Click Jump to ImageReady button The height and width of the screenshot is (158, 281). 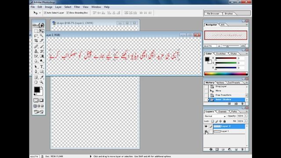(39, 112)
